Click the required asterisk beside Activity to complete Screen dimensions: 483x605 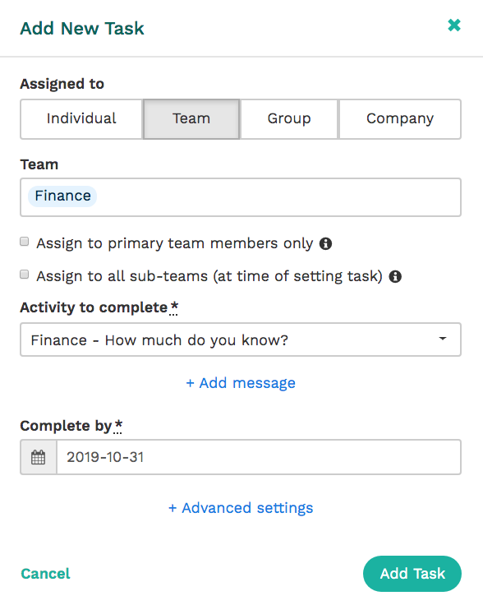coord(174,307)
